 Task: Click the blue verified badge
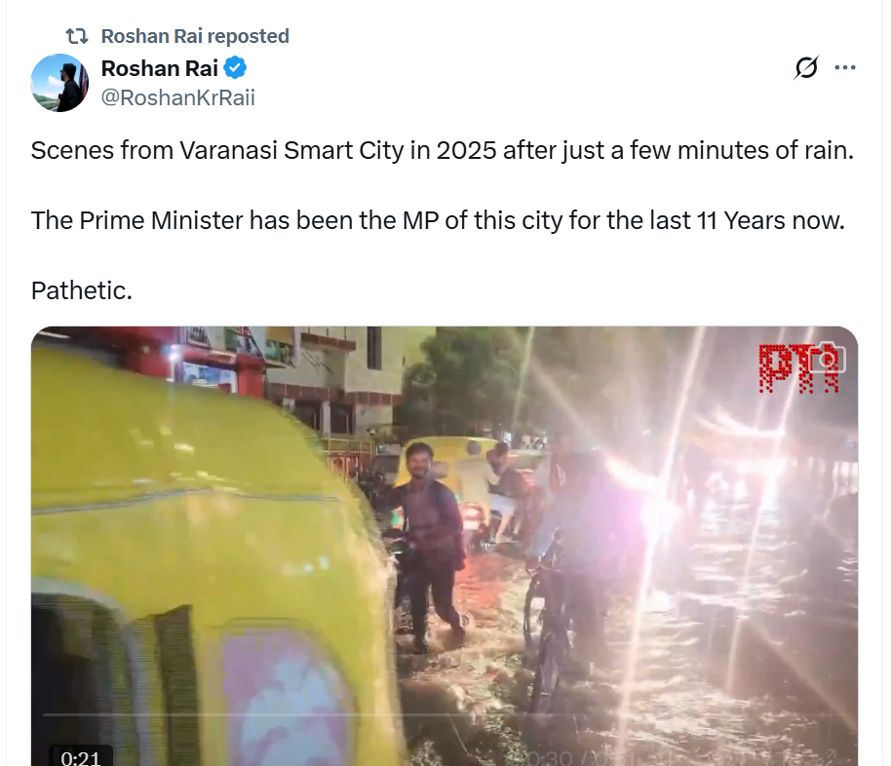coord(235,68)
